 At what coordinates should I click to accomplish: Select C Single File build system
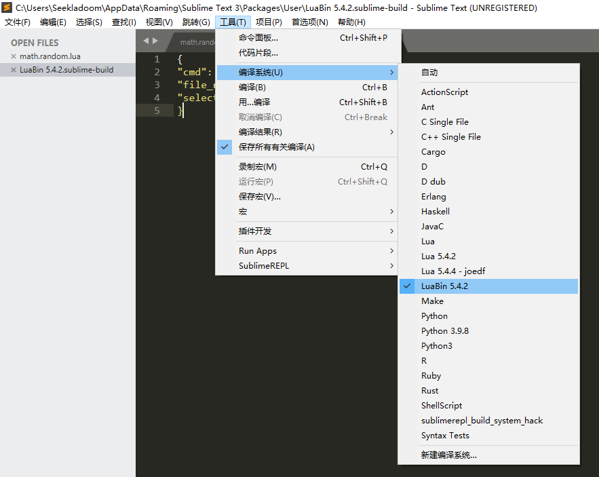tap(488, 122)
